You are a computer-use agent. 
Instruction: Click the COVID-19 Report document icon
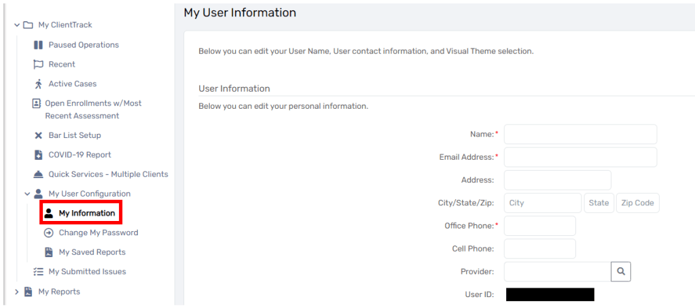point(38,155)
